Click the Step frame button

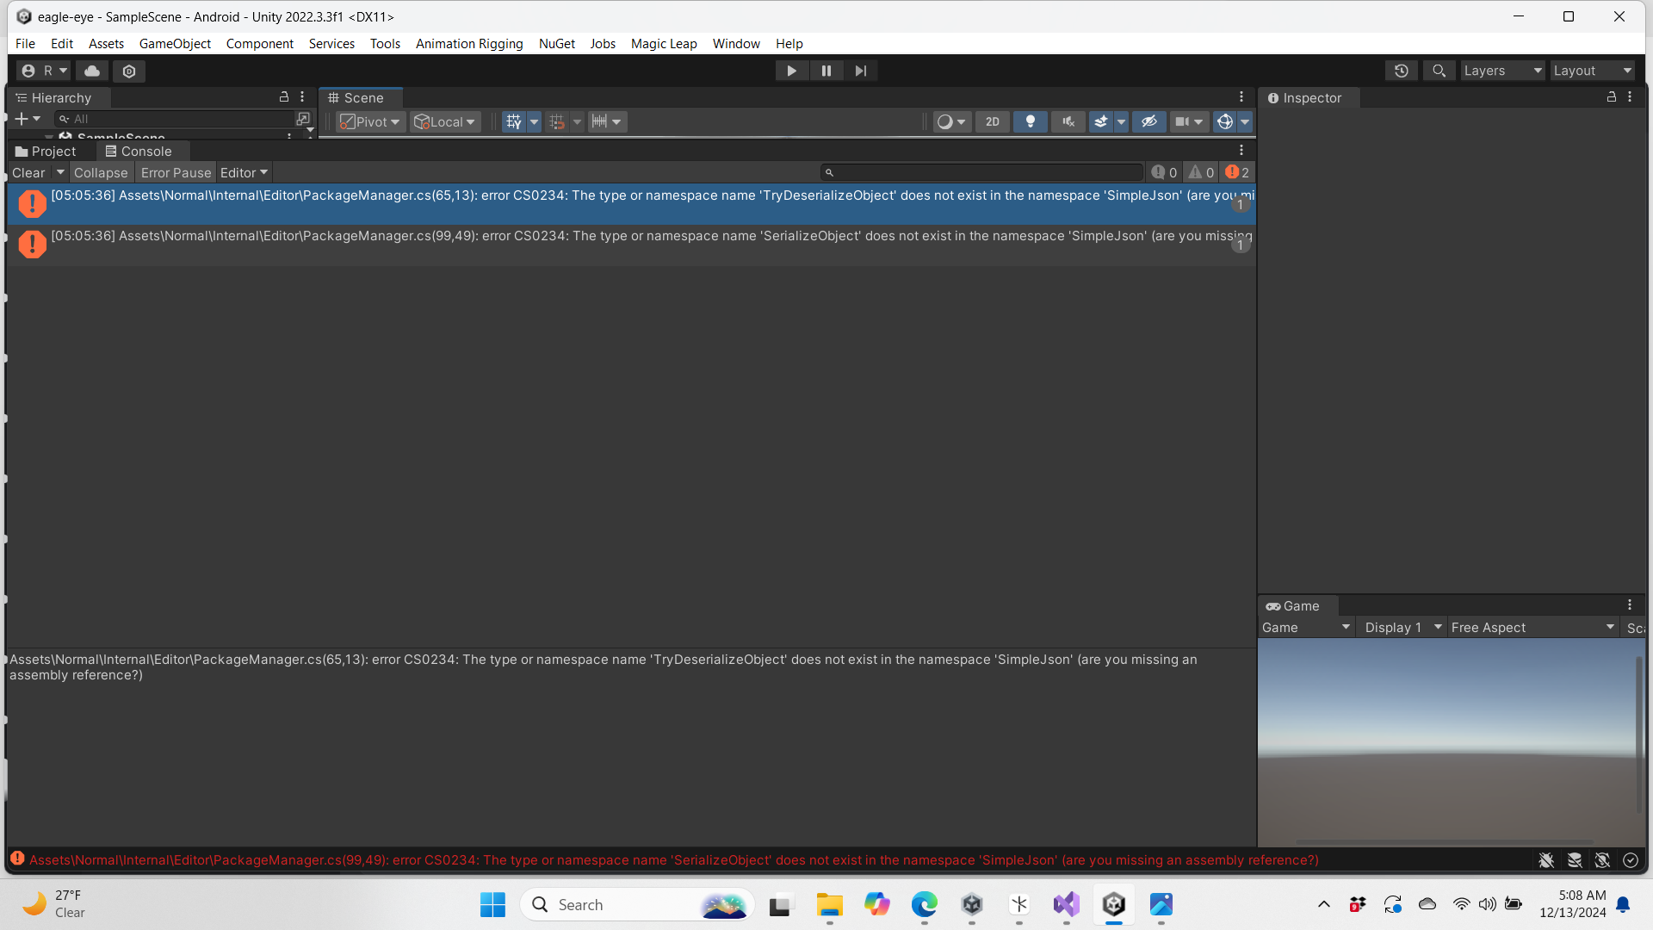(x=860, y=71)
